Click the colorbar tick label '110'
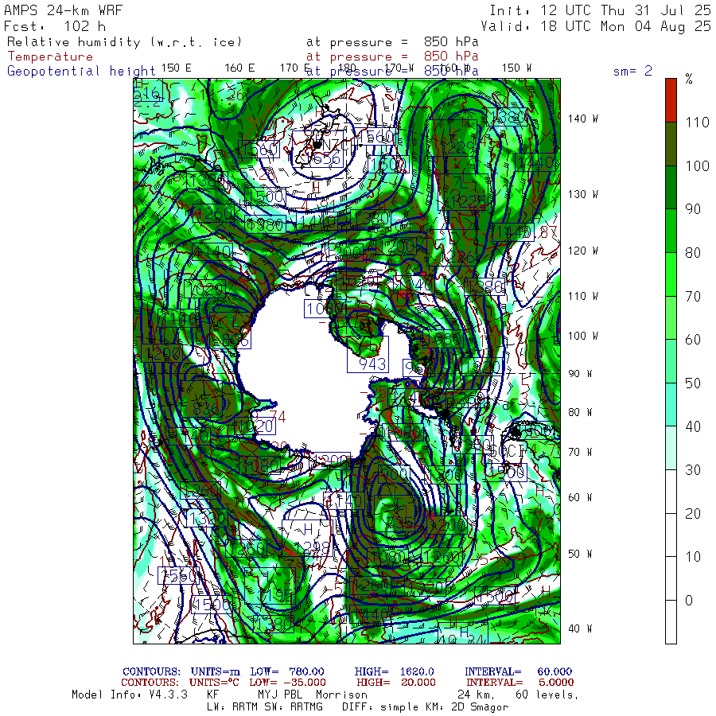This screenshot has width=716, height=716. [x=697, y=123]
